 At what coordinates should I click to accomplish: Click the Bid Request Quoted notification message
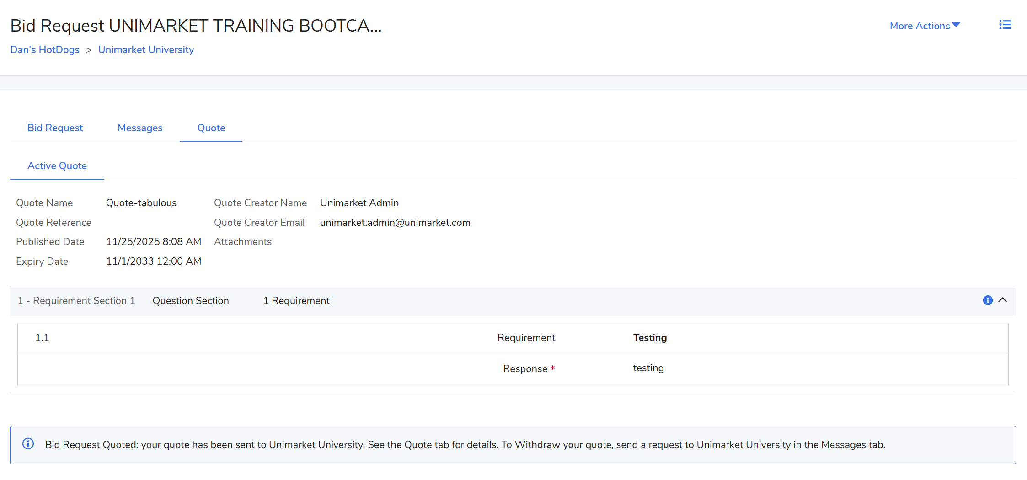coord(465,445)
